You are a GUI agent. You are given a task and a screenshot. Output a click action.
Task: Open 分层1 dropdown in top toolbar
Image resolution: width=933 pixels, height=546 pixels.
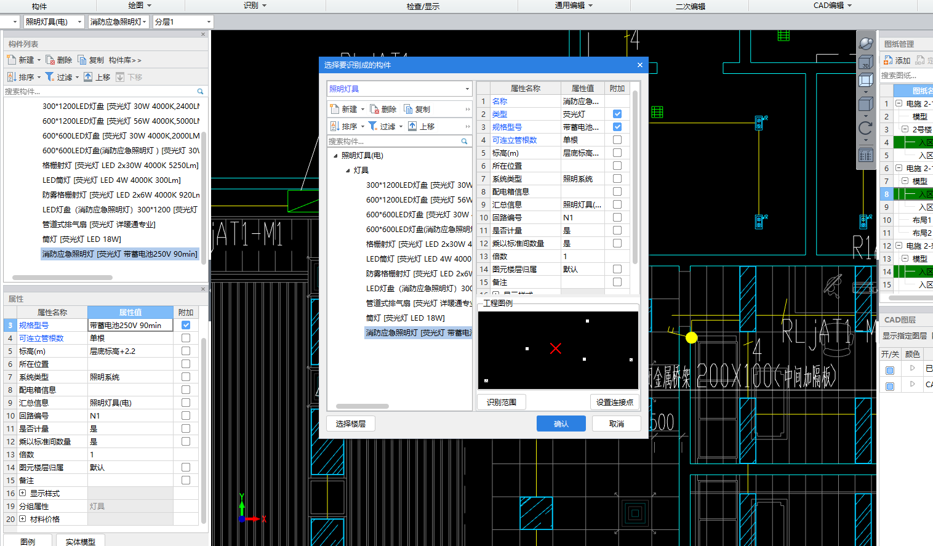point(209,22)
